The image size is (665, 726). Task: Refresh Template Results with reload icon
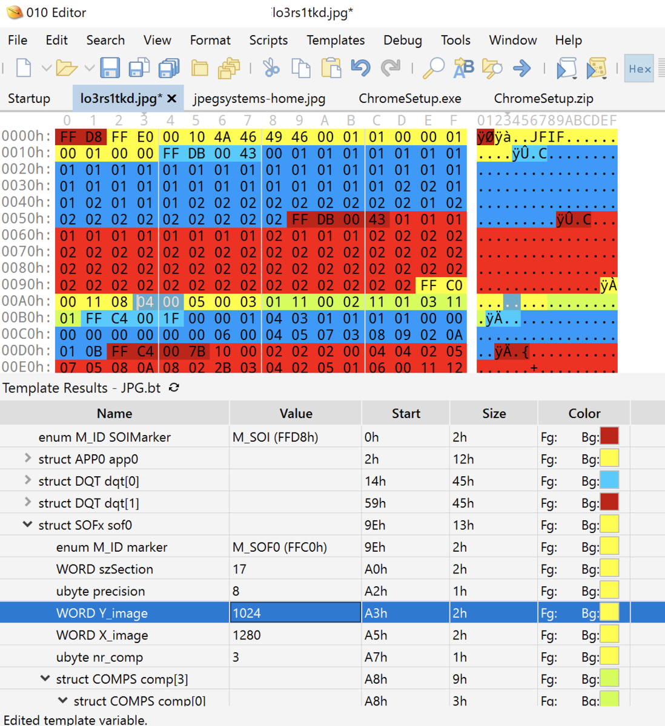(174, 387)
